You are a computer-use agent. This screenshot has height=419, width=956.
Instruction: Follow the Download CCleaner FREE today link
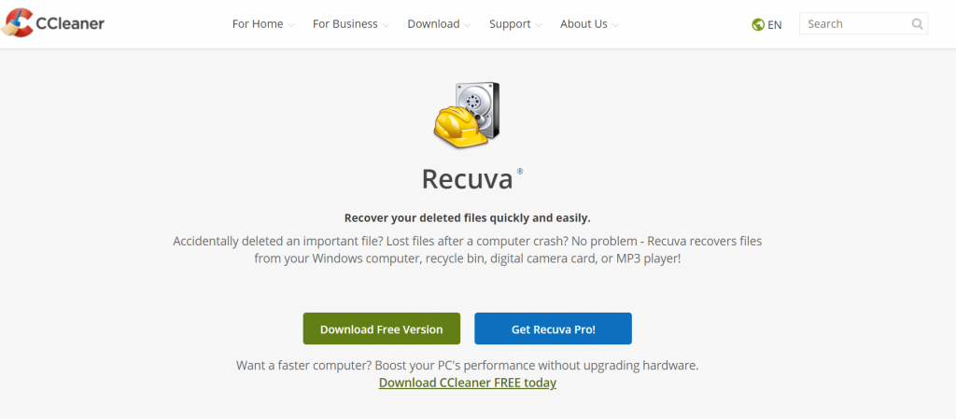tap(468, 383)
